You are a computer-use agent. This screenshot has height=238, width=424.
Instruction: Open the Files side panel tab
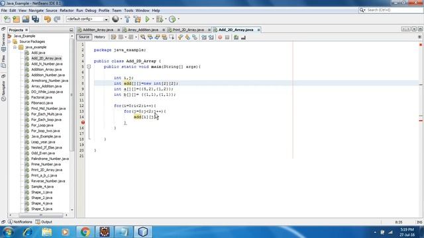pyautogui.click(x=3, y=61)
